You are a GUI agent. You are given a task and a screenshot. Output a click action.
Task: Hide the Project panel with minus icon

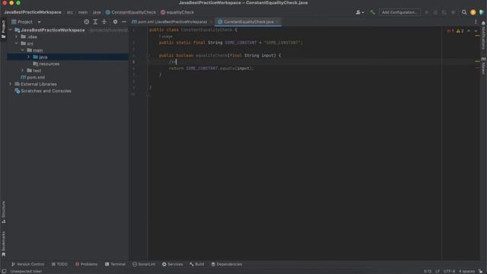point(124,22)
